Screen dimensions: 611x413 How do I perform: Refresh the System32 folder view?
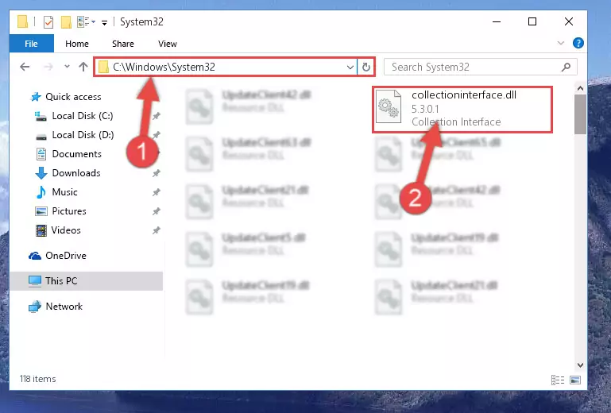coord(366,67)
